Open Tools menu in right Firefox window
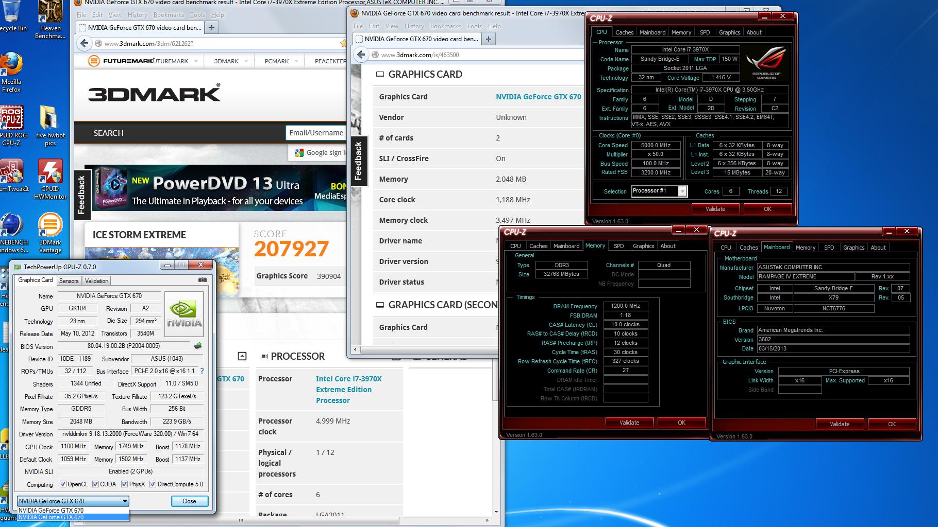Screen dimensions: 938x527 point(474,26)
